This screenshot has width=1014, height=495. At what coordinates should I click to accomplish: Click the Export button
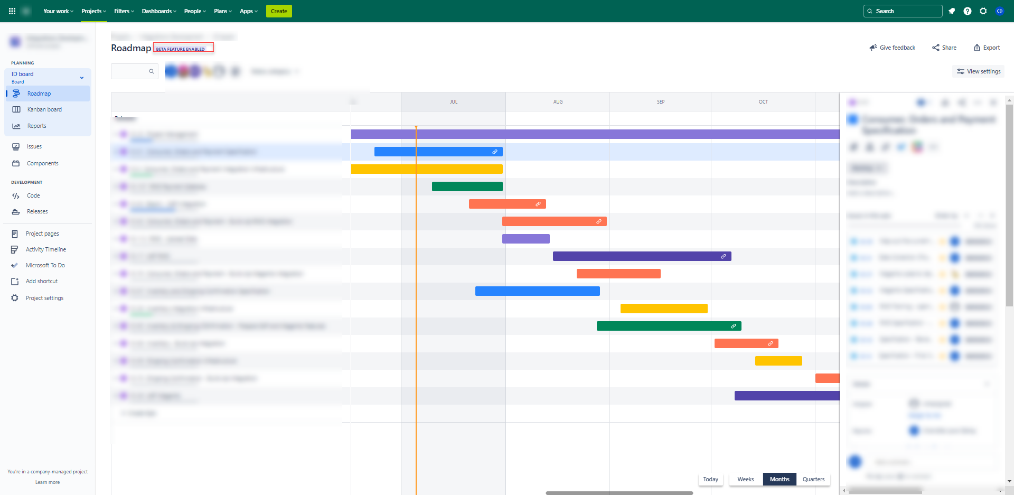click(987, 48)
